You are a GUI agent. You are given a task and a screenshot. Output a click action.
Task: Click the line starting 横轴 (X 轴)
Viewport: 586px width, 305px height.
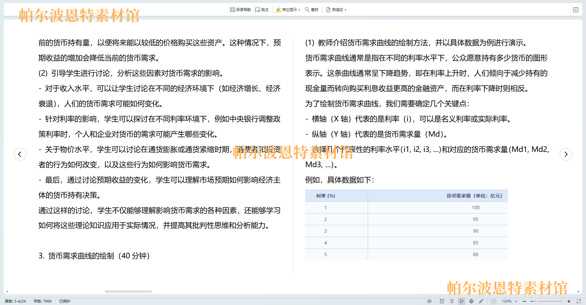click(x=409, y=119)
